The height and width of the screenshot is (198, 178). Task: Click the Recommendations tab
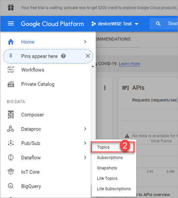(113, 39)
